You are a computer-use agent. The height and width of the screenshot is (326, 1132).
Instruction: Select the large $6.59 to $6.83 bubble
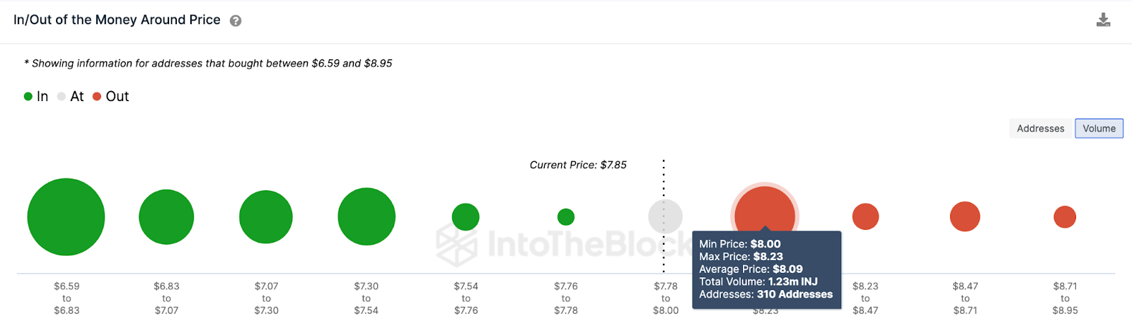click(66, 217)
